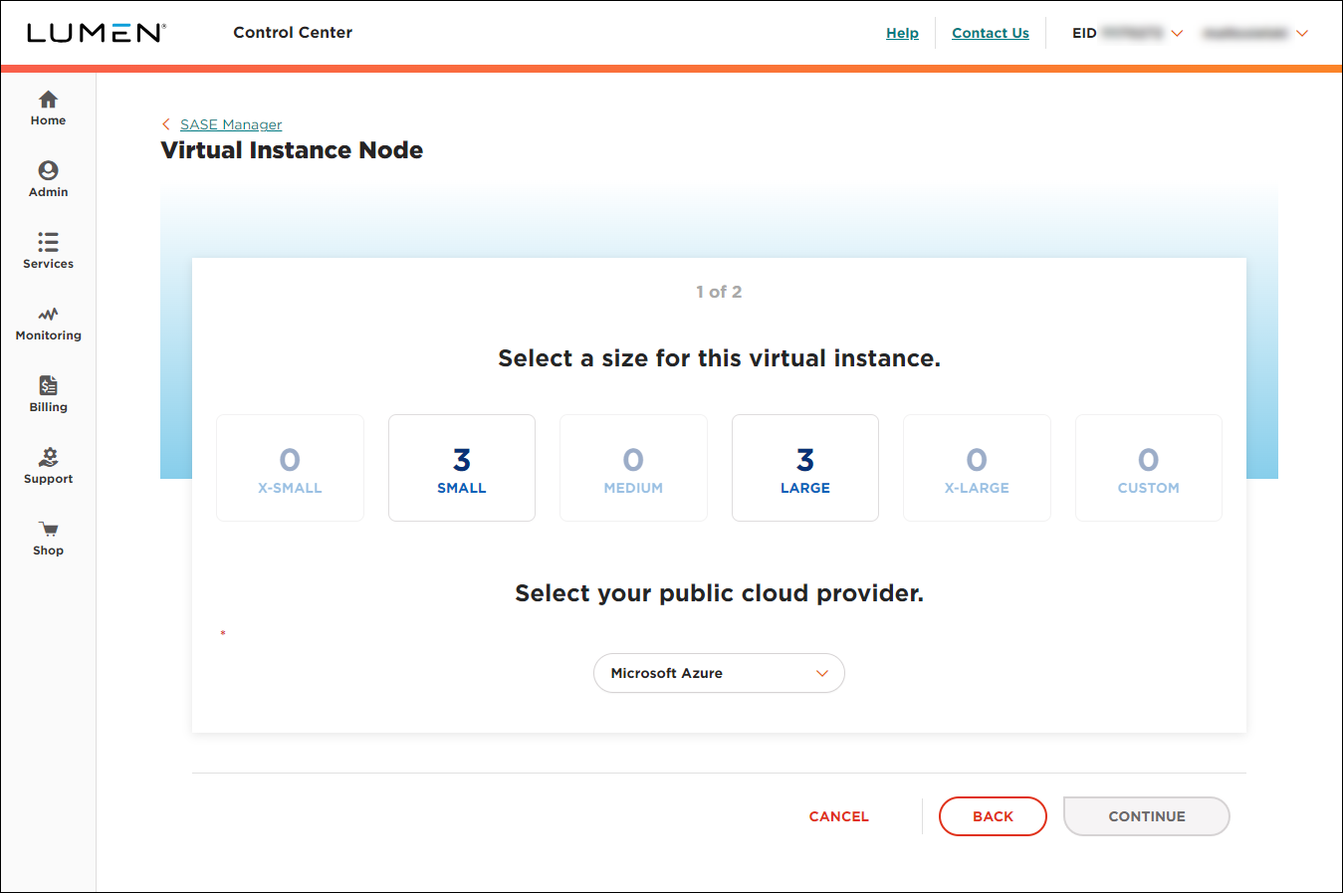The width and height of the screenshot is (1343, 893).
Task: Open the Billing invoice icon
Action: click(48, 385)
